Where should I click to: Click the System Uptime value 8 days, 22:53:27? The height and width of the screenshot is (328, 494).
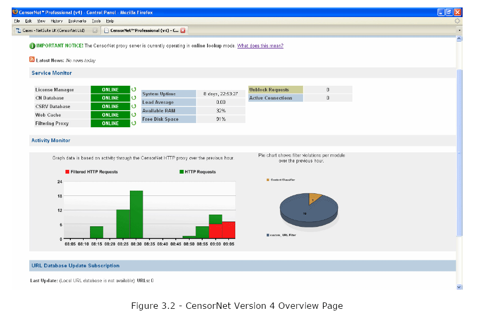tap(220, 94)
